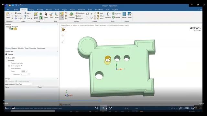Switch to the Sketch ribbon tab
Viewport: 207px width, 116px height.
pyautogui.click(x=16, y=10)
